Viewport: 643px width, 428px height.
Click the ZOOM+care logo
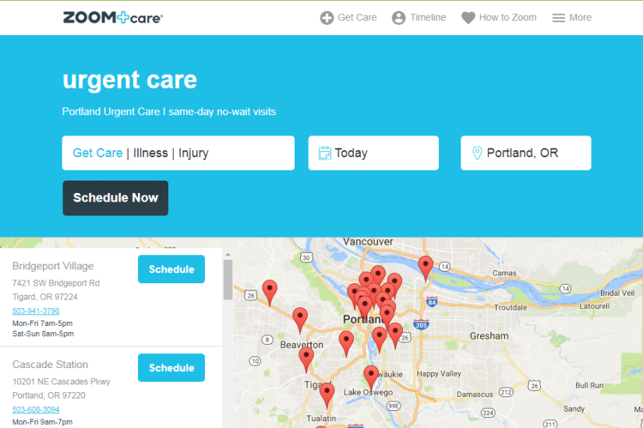113,18
